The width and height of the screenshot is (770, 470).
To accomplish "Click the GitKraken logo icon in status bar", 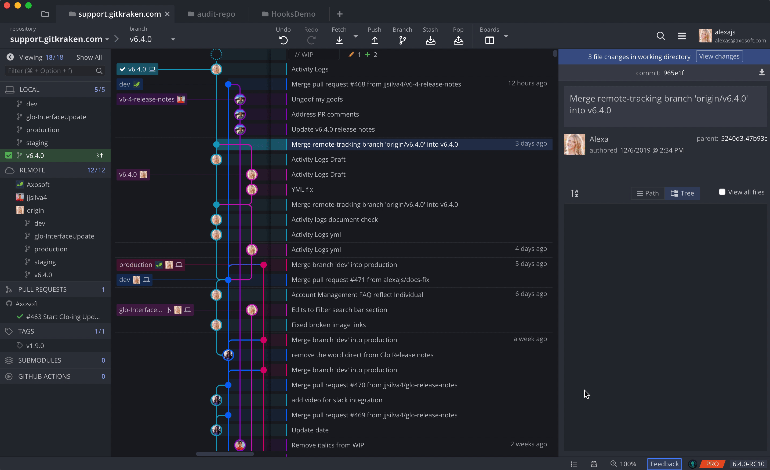I will tap(692, 464).
